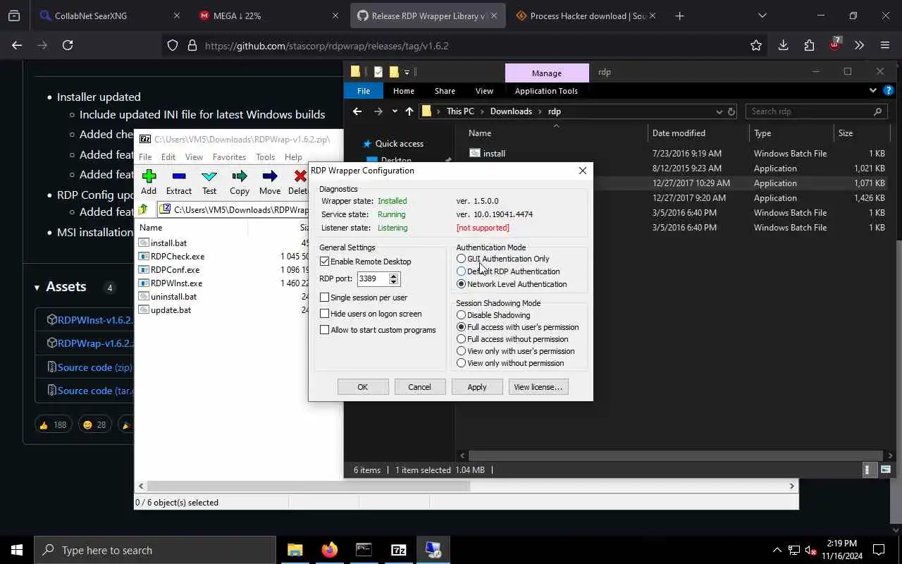Expand the Explorer ribbon chevron
Viewport: 902px width, 564px height.
(x=872, y=90)
